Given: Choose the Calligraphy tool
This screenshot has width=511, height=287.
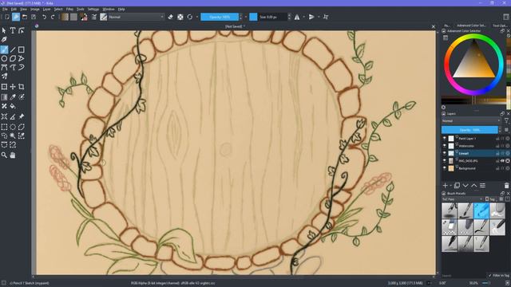Looking at the screenshot, I should 4,39.
